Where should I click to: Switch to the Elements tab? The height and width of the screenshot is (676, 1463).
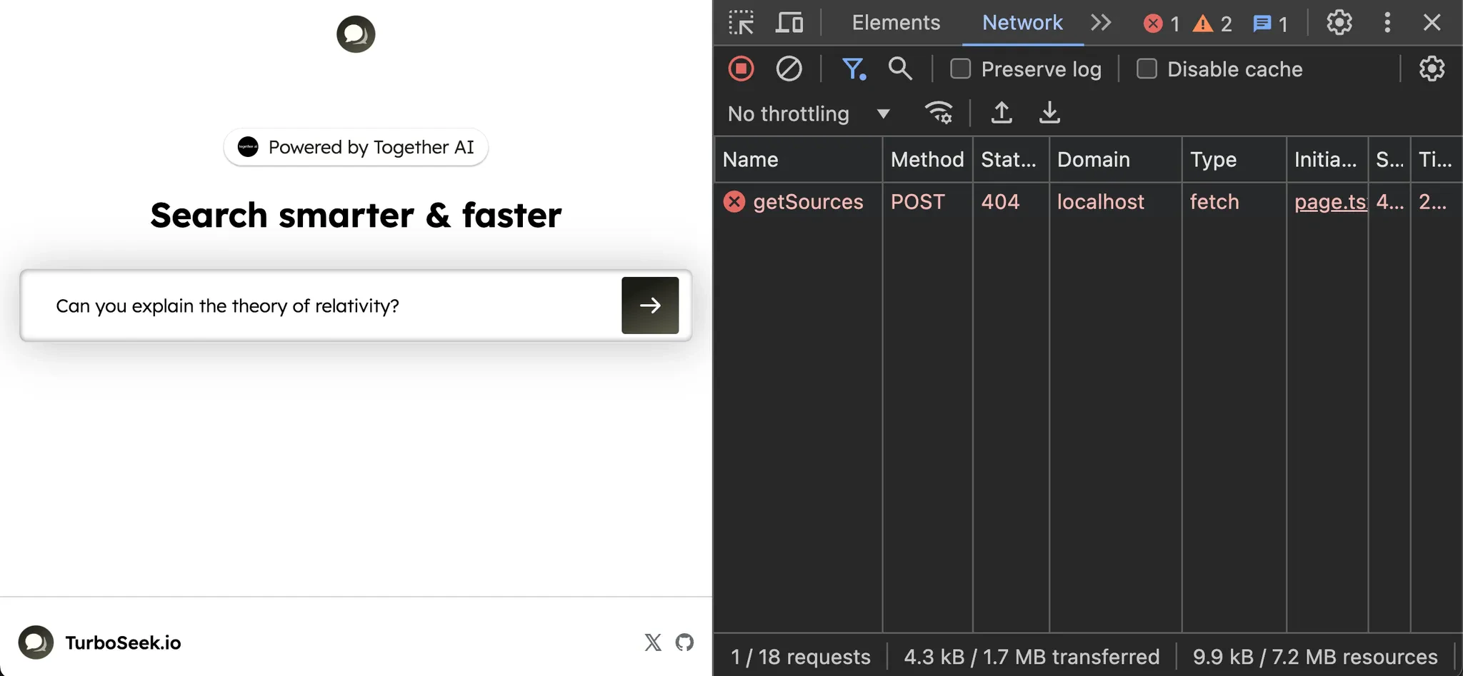(896, 23)
